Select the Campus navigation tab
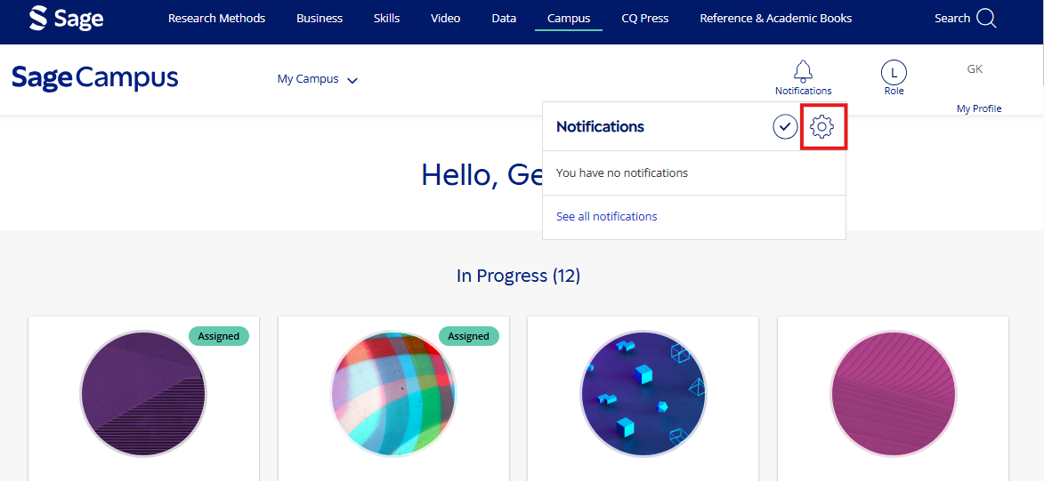Viewport: 1044px width, 481px height. point(569,19)
